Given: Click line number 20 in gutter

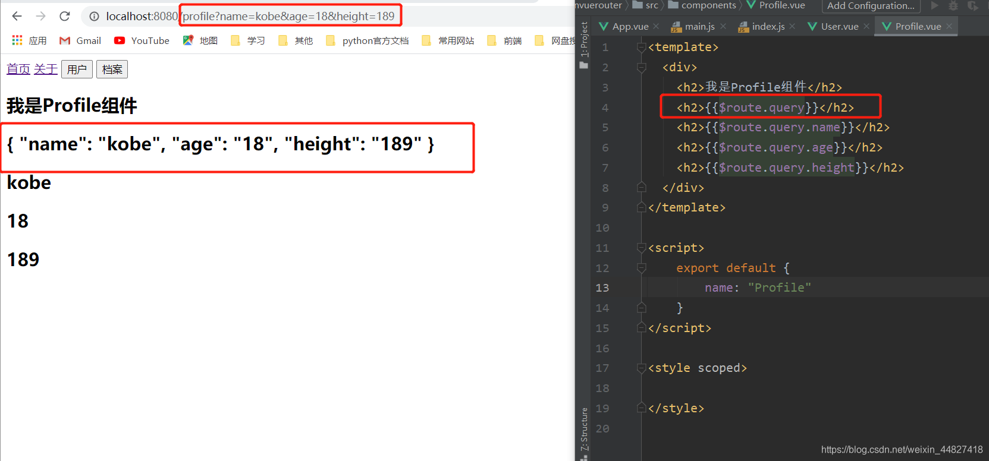Looking at the screenshot, I should coord(602,429).
